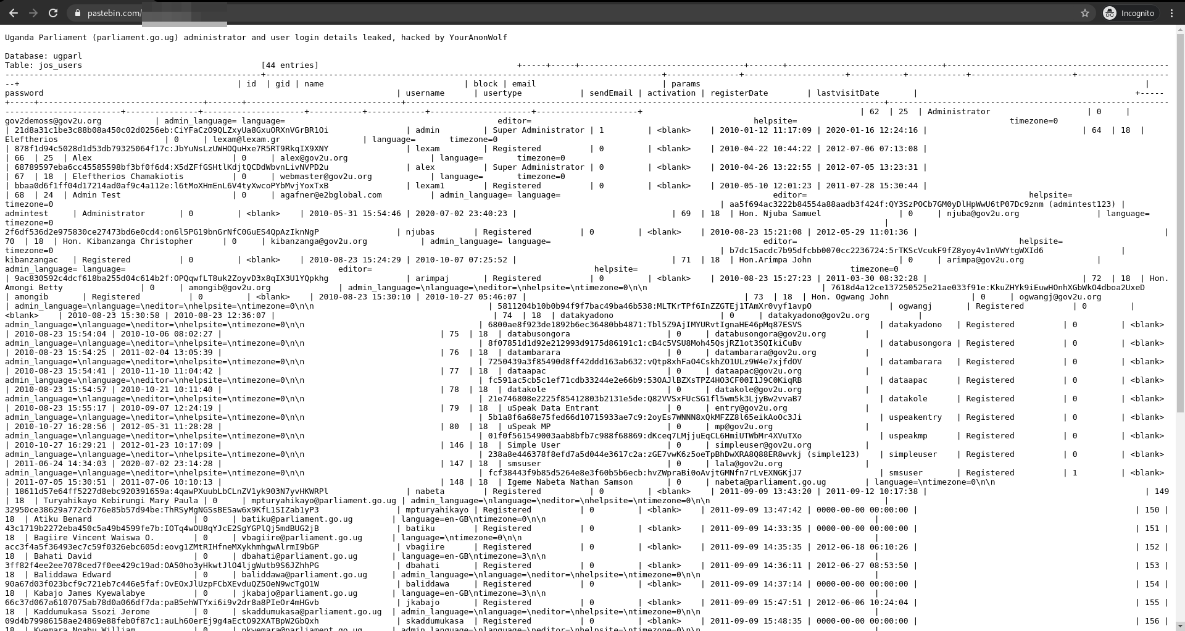Viewport: 1185px width, 631px height.
Task: Open the Incognito profile indicator
Action: click(x=1129, y=13)
